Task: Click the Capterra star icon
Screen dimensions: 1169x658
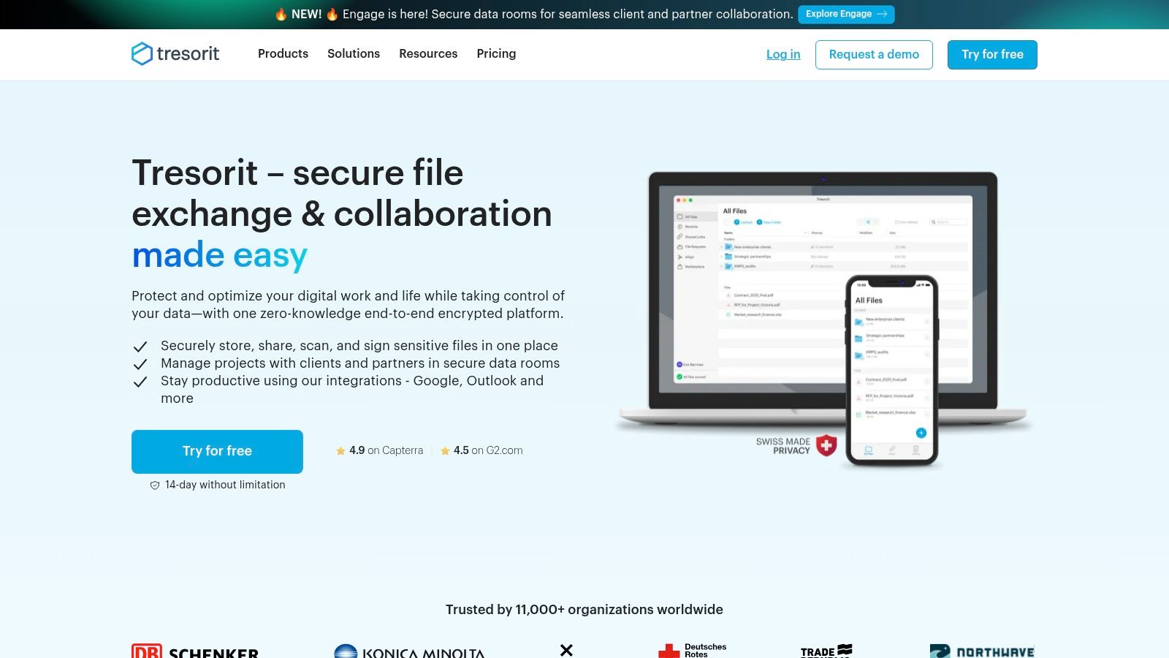Action: [x=340, y=451]
